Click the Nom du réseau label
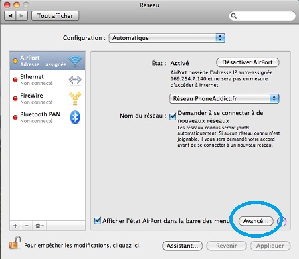This screenshot has height=259, width=299. pyautogui.click(x=143, y=116)
